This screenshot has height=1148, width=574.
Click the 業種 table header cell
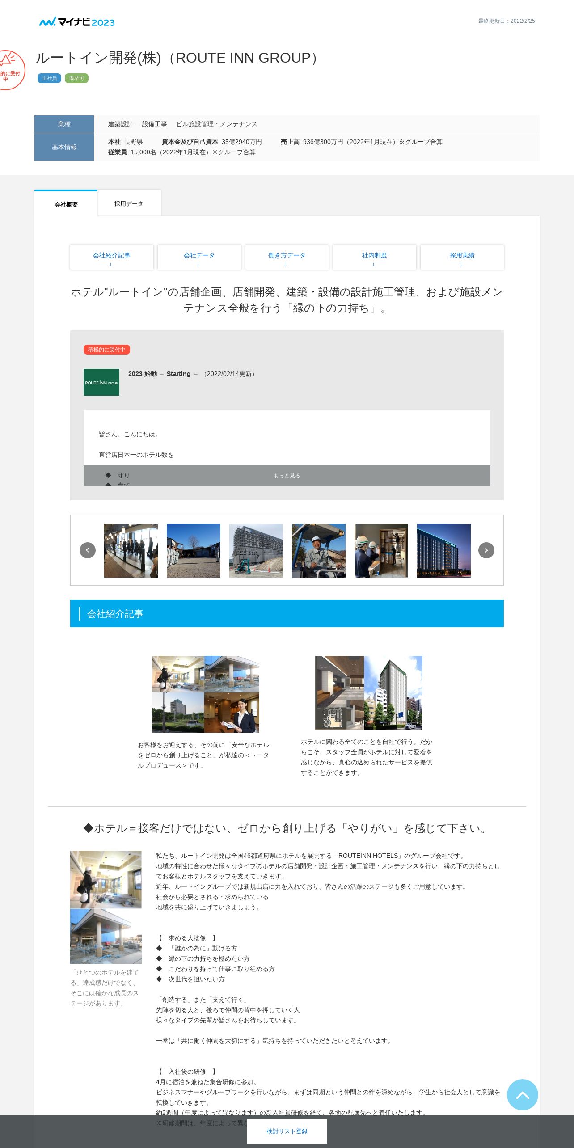[64, 124]
